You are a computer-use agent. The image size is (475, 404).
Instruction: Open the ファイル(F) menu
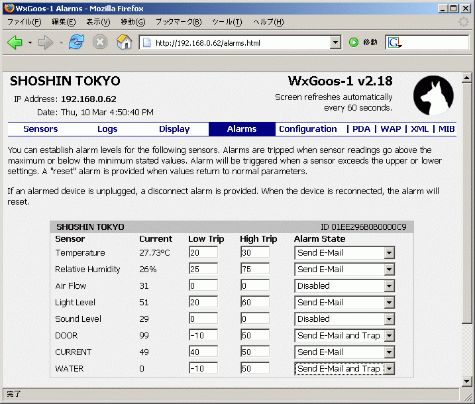24,22
